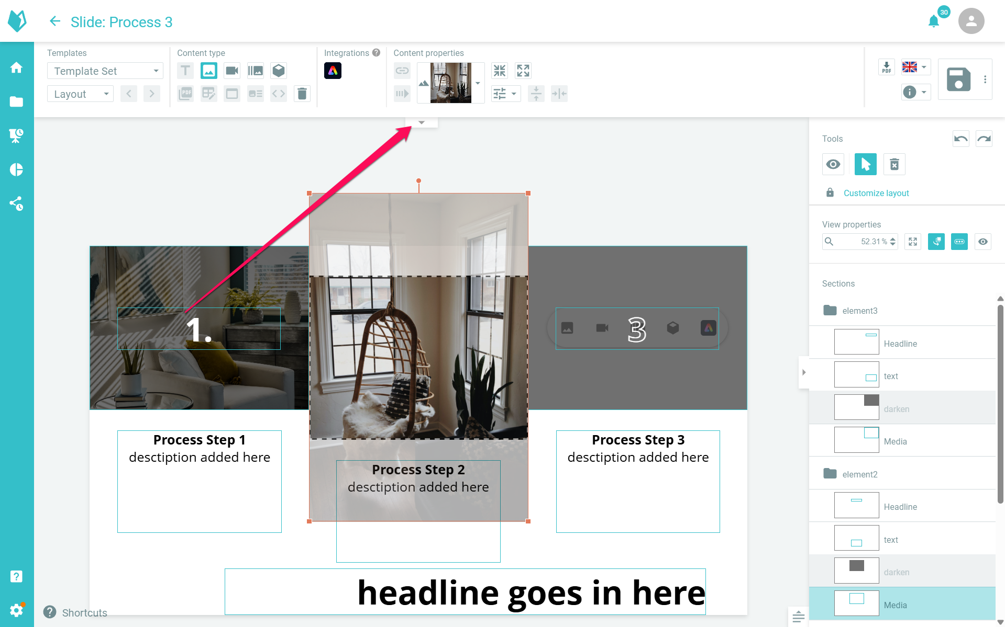The width and height of the screenshot is (1005, 627).
Task: Select the image content type icon
Action: click(x=208, y=71)
